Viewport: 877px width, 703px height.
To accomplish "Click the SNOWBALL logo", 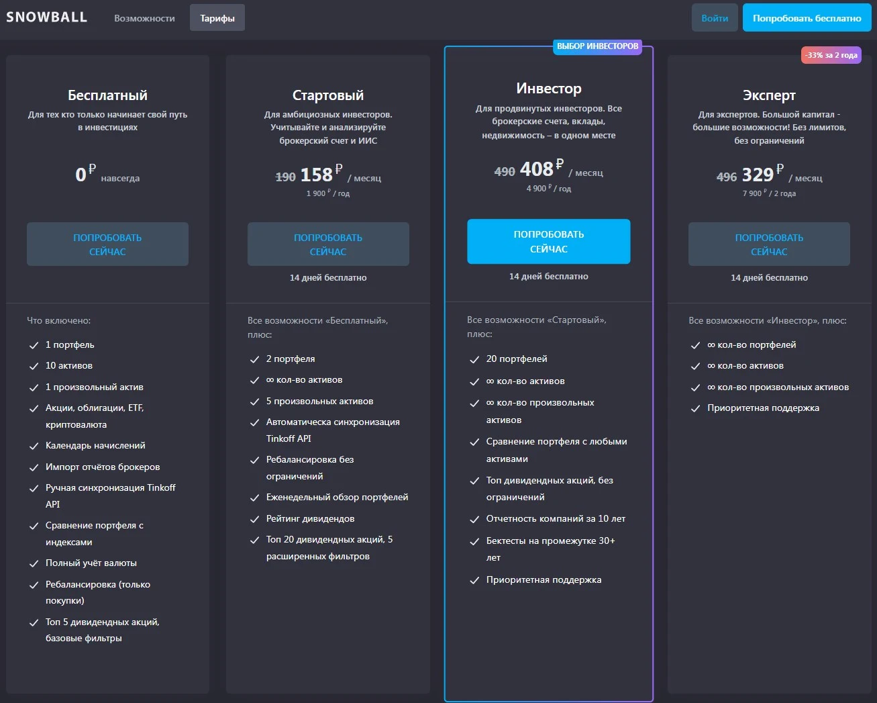I will (x=47, y=17).
